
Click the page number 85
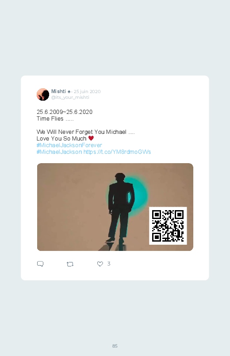(x=115, y=346)
